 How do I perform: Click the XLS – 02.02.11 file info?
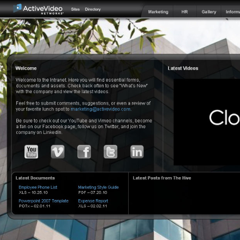click(93, 206)
